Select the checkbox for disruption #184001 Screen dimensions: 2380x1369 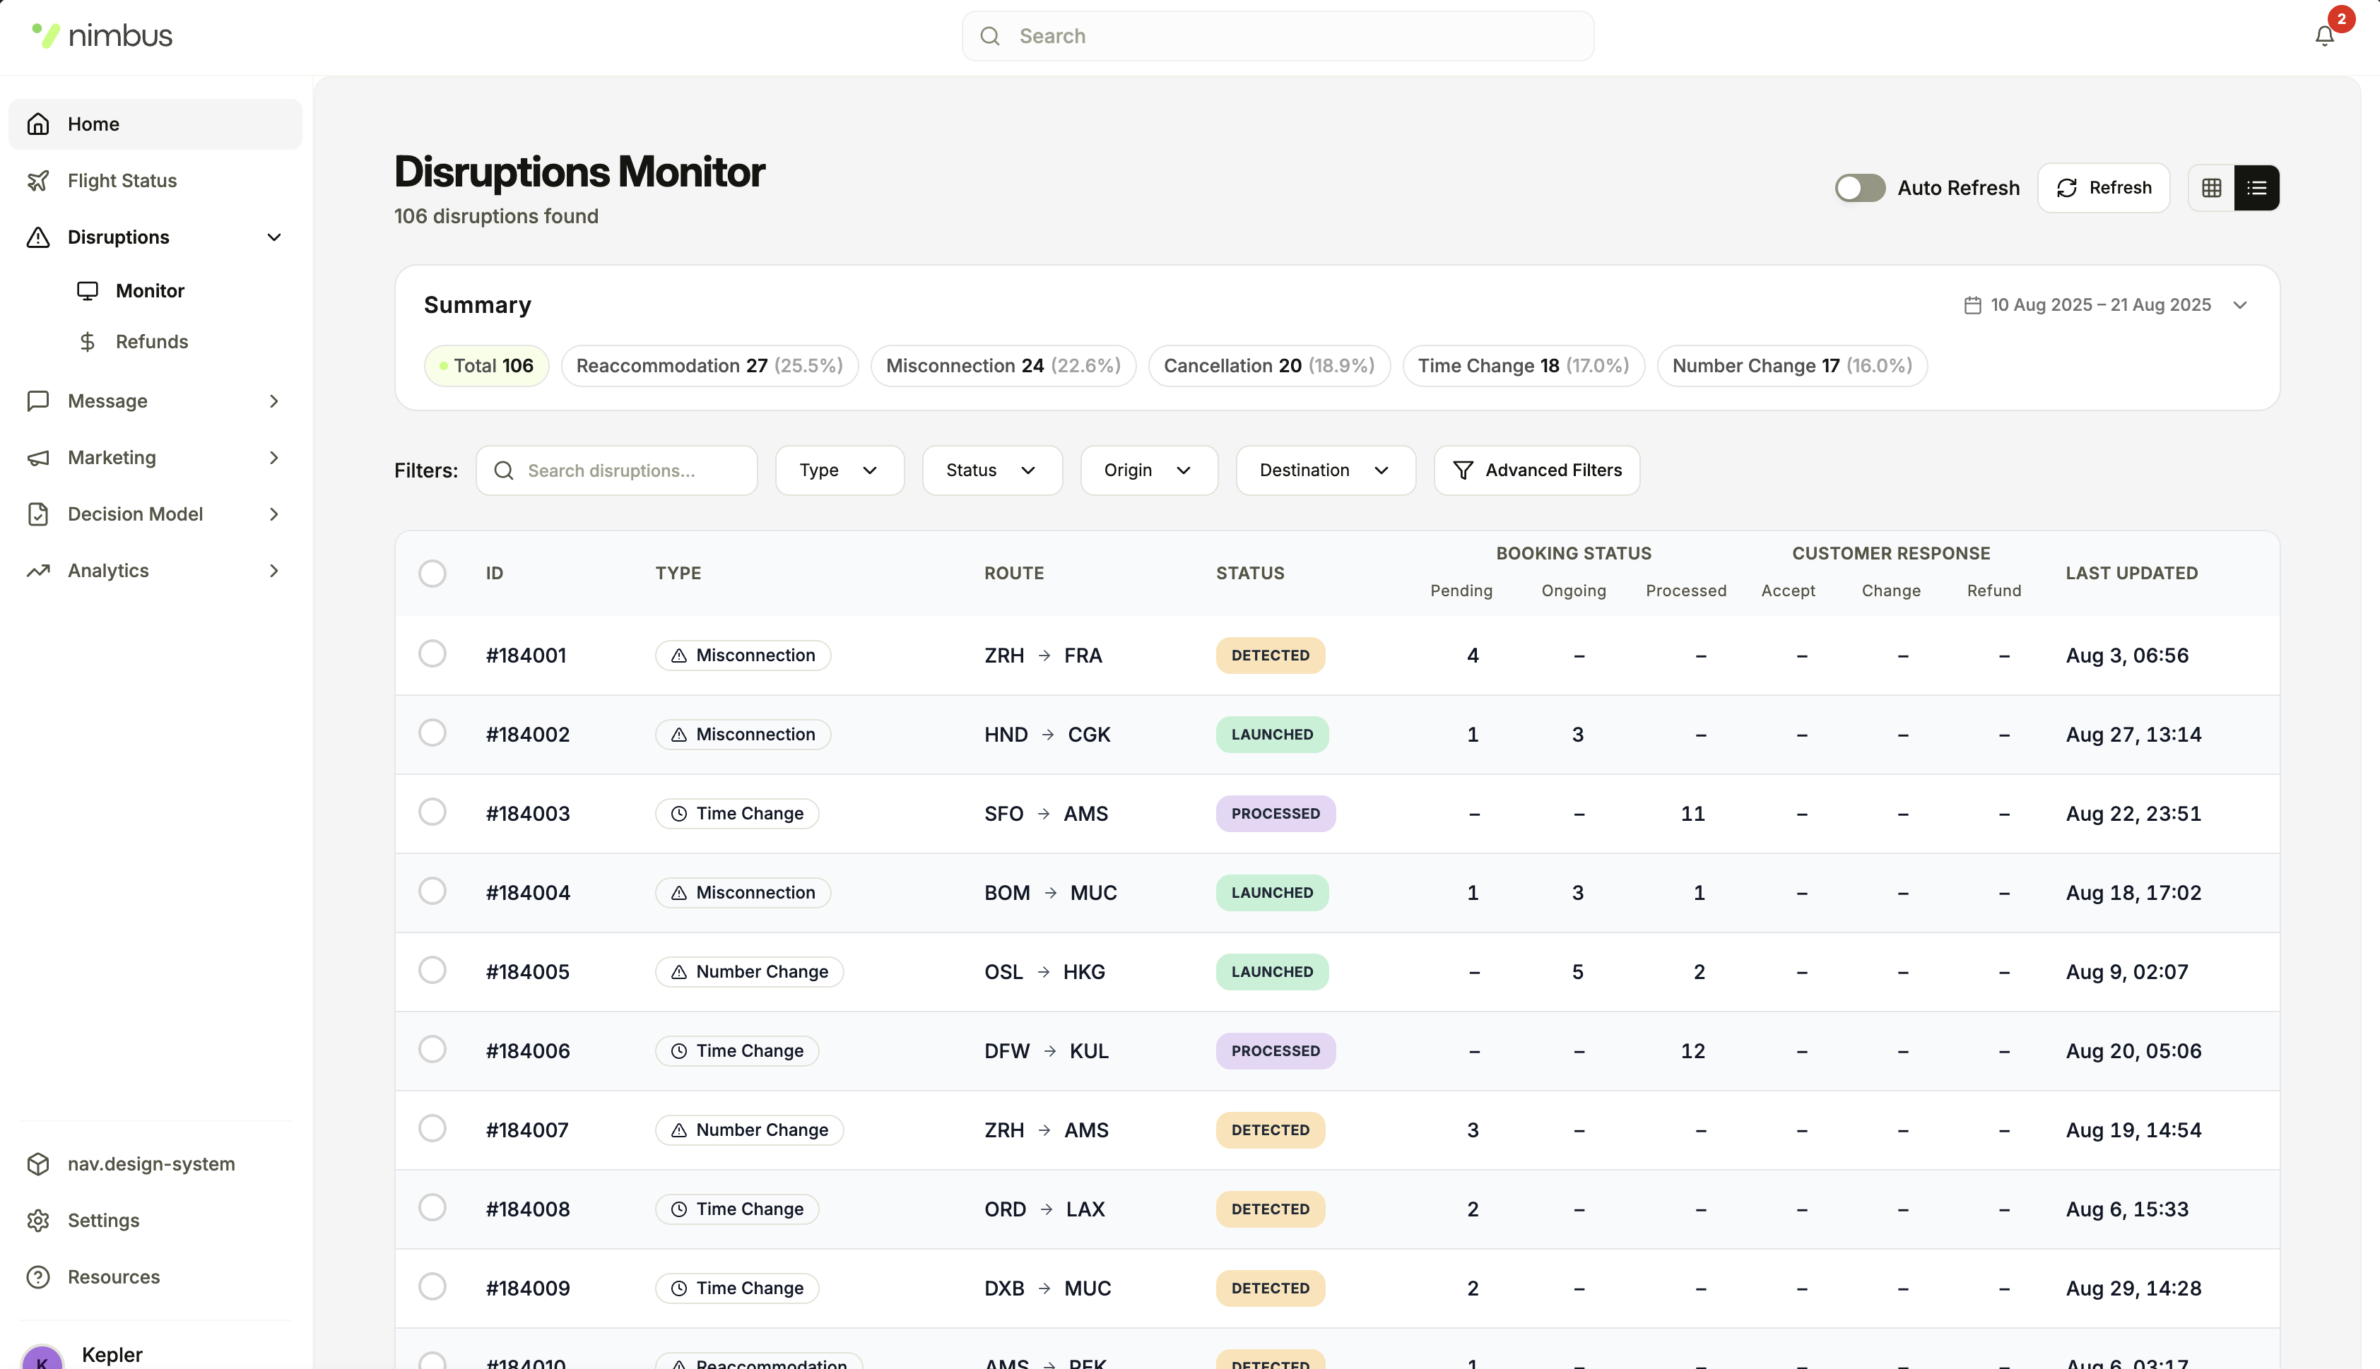[432, 653]
